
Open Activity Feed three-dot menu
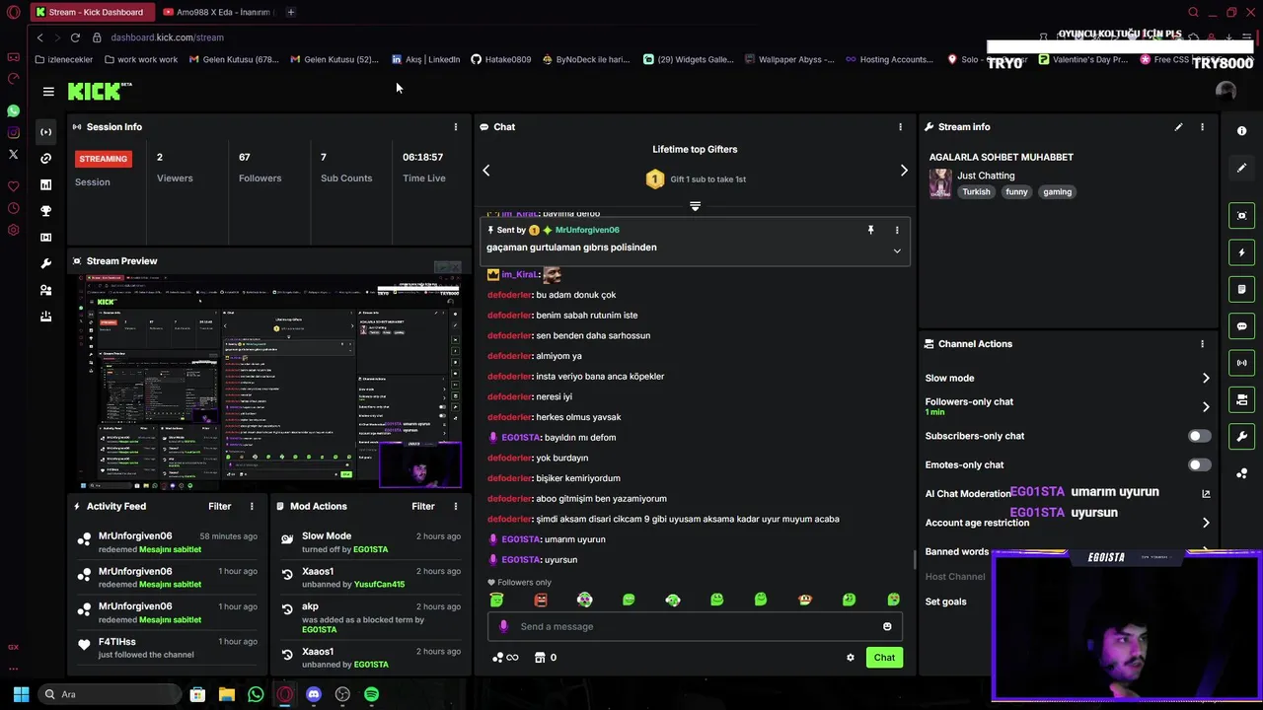coord(252,506)
